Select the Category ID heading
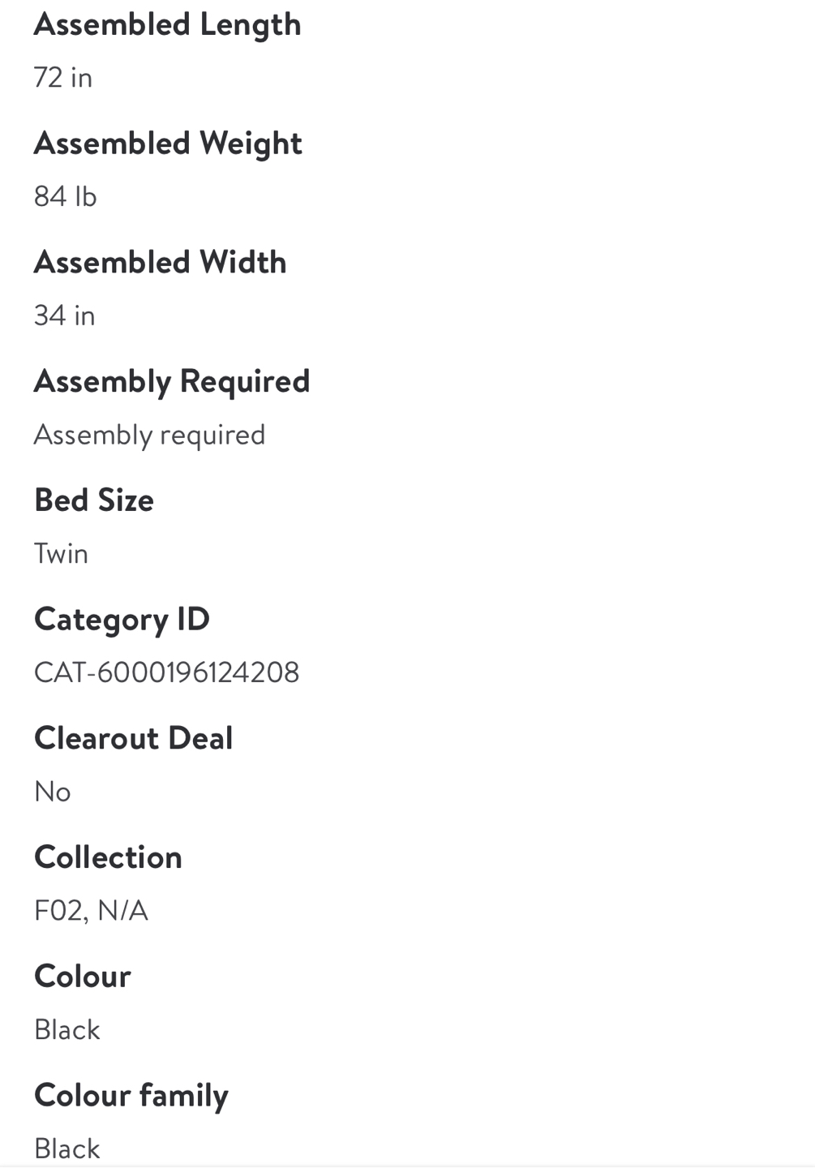 pyautogui.click(x=122, y=620)
